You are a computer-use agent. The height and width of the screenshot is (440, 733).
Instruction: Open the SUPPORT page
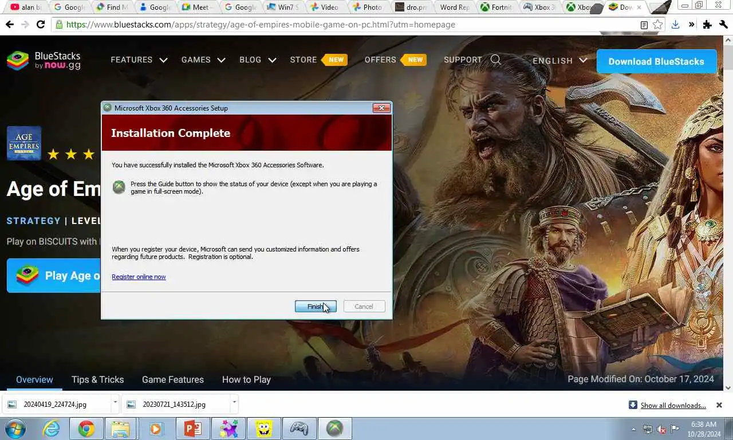[x=463, y=60]
